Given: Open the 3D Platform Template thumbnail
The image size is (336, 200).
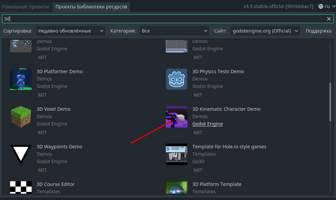Looking at the screenshot, I should coord(176,188).
